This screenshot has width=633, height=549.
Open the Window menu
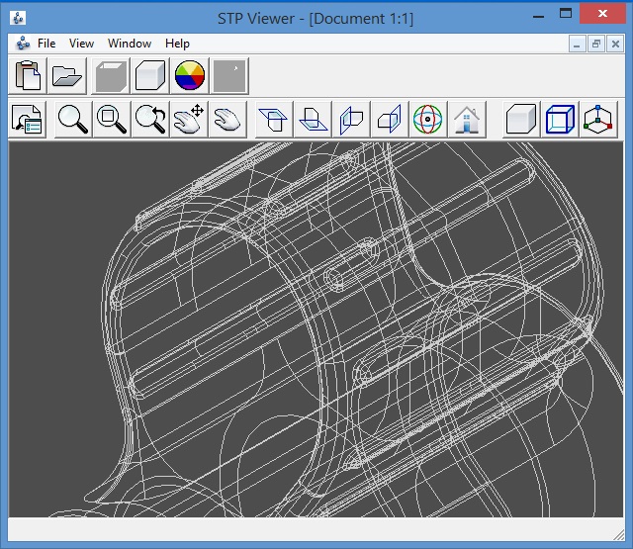[x=130, y=44]
